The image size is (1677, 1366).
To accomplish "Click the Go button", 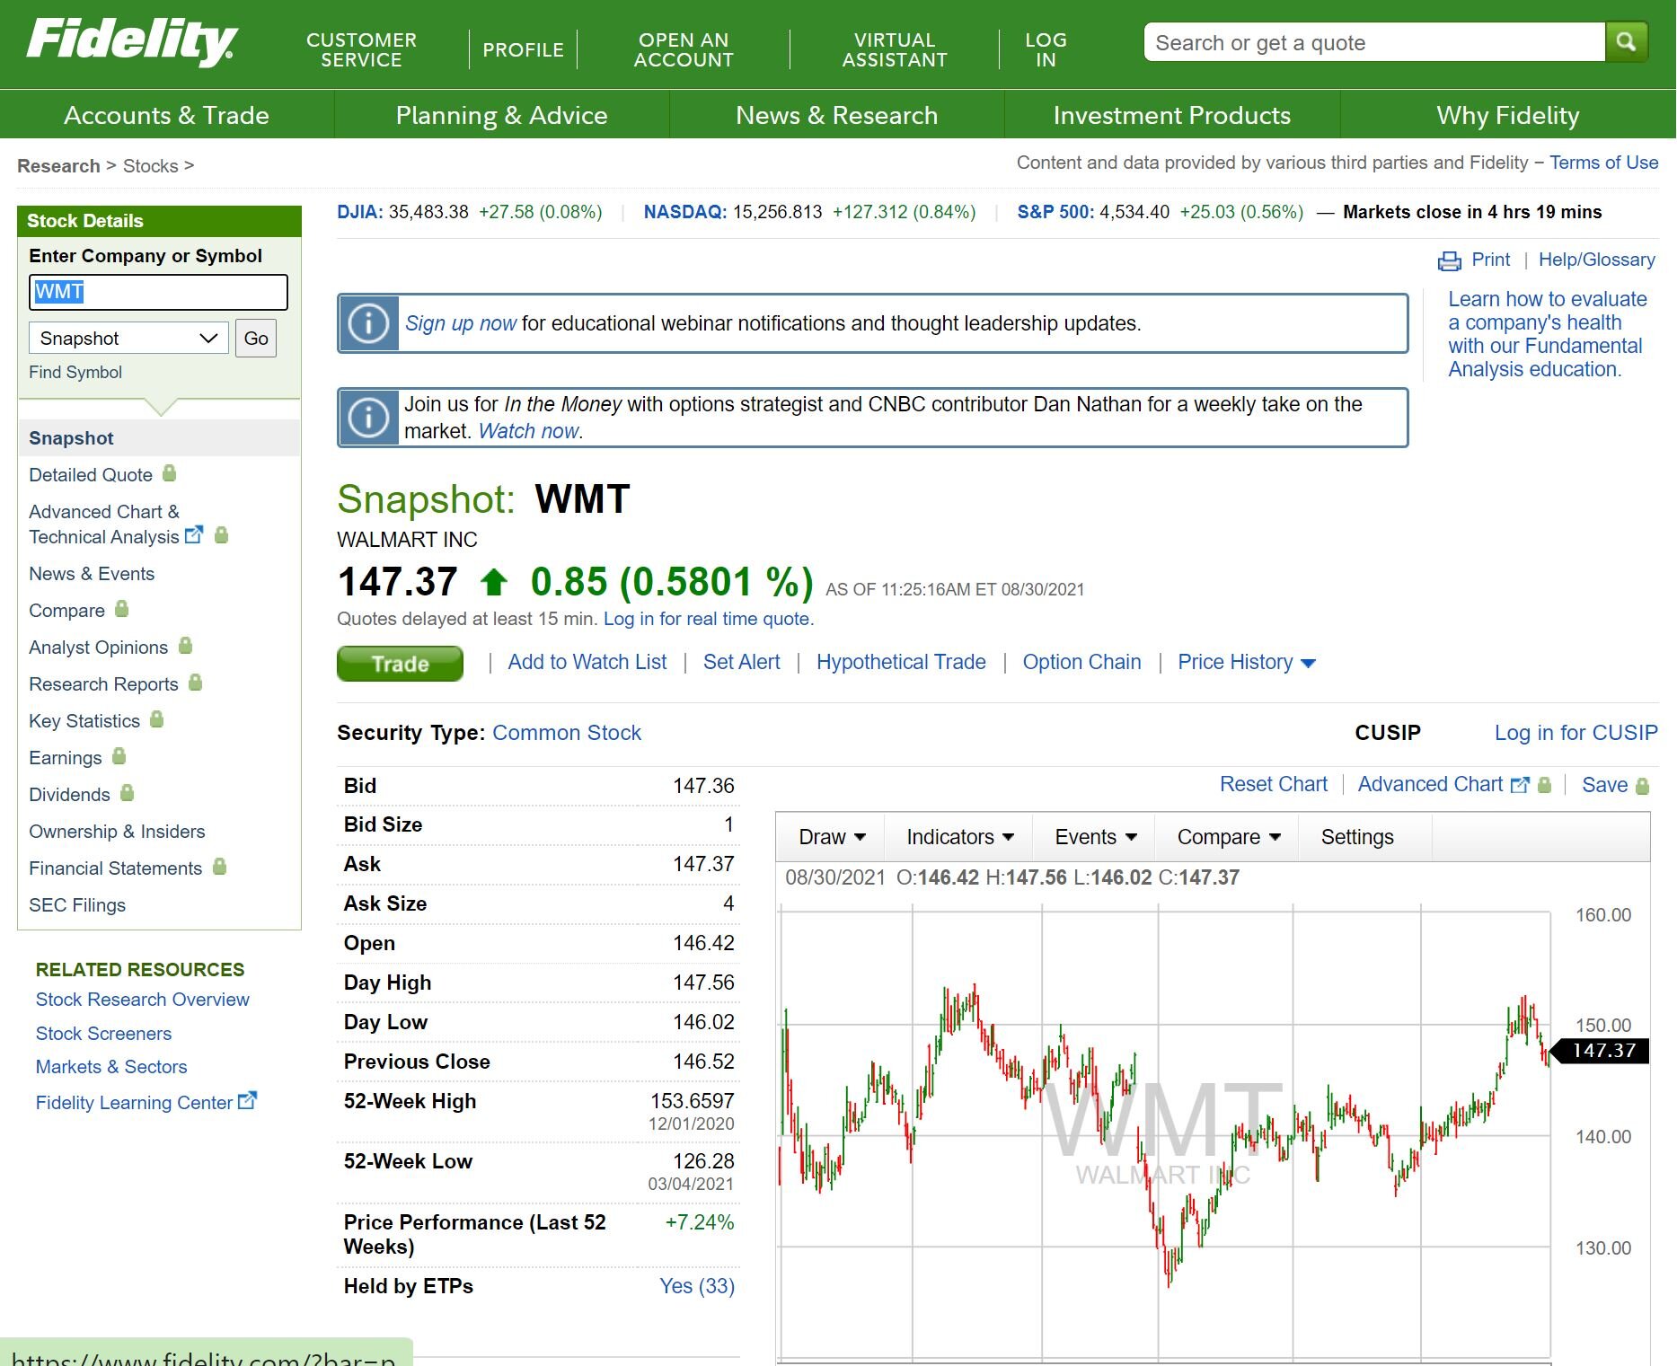I will 256,339.
